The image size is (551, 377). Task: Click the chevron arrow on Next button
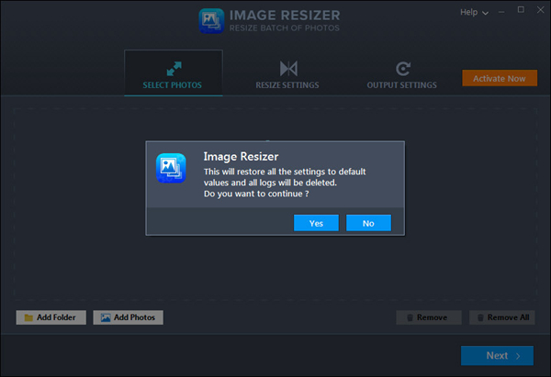518,356
